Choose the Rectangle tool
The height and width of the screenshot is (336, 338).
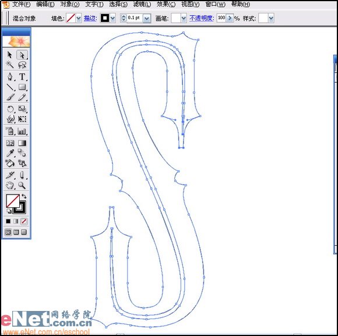[22, 87]
